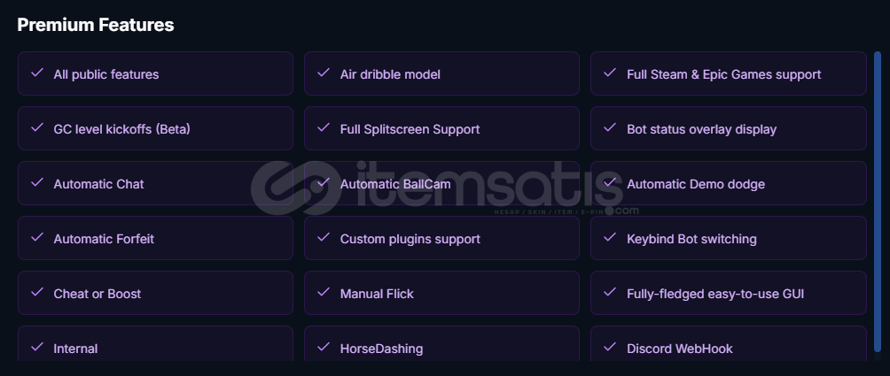
Task: Click the checkmark next to All public features
Action: coord(37,73)
